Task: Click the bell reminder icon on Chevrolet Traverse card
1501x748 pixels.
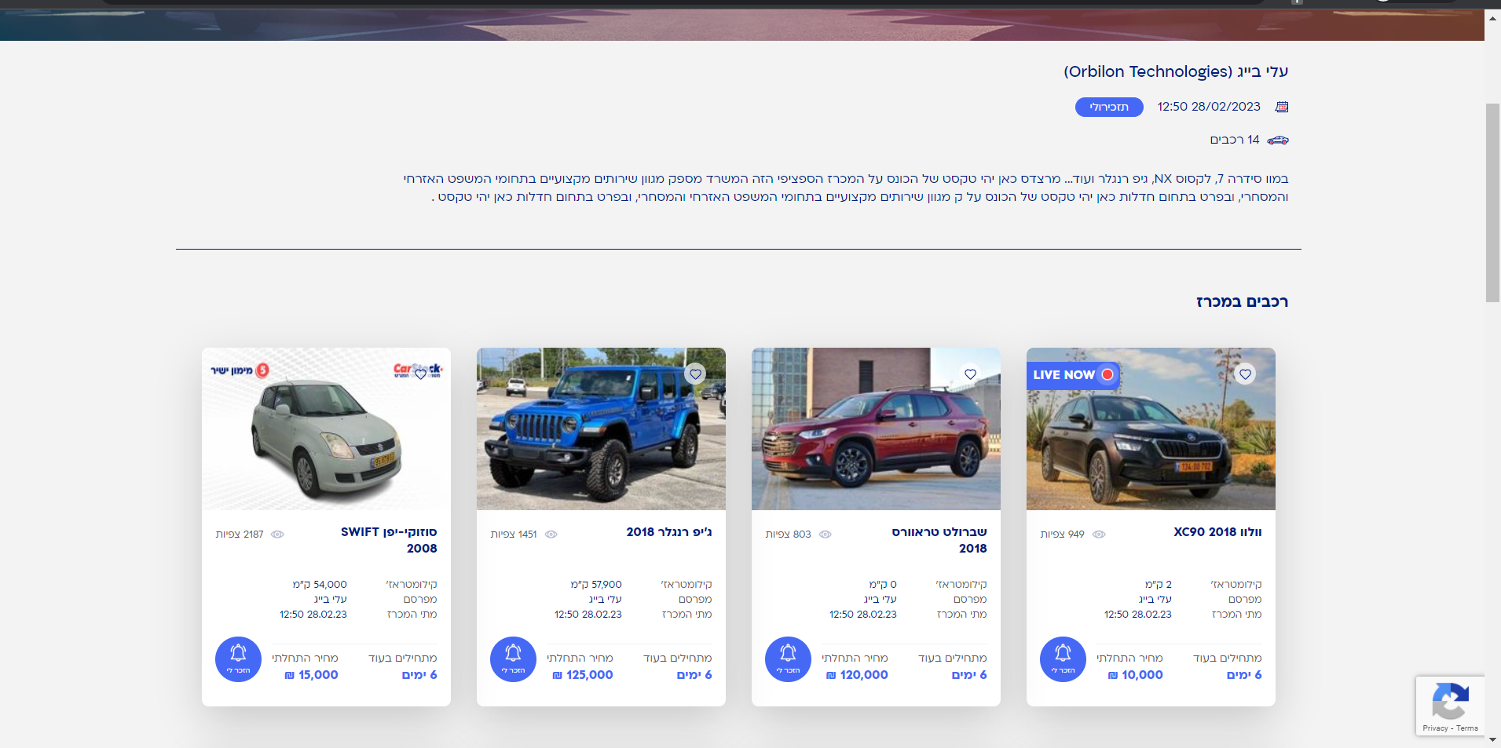Action: point(788,659)
